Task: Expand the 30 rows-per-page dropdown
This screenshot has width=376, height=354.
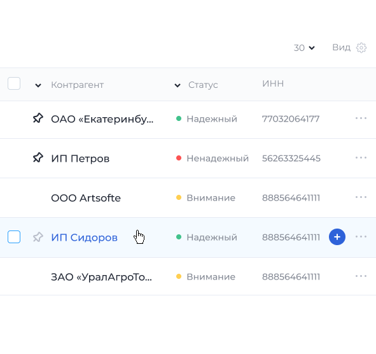Action: [304, 48]
